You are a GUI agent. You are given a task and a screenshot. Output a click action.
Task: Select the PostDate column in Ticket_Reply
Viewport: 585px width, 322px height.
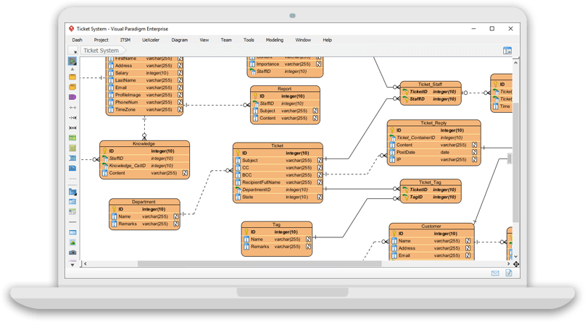tap(434, 152)
